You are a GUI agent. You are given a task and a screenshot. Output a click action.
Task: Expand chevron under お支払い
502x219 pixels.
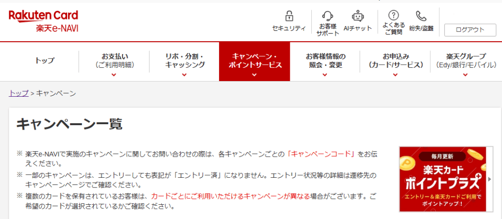pos(114,75)
